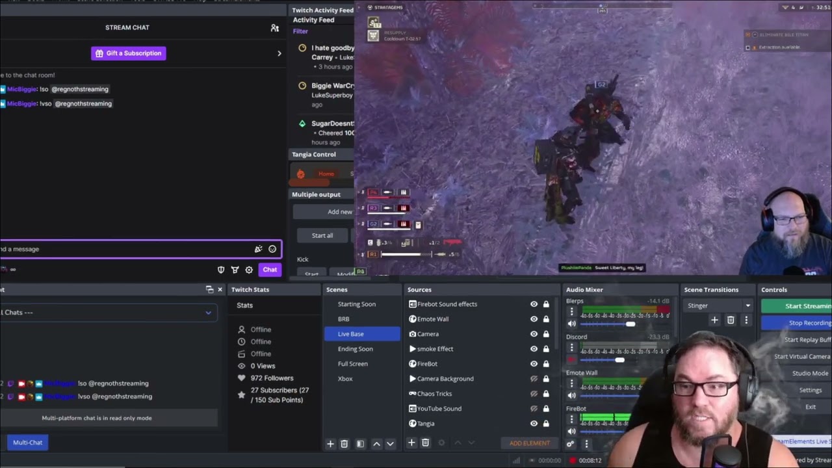
Task: Open the chat community users icon
Action: [275, 28]
